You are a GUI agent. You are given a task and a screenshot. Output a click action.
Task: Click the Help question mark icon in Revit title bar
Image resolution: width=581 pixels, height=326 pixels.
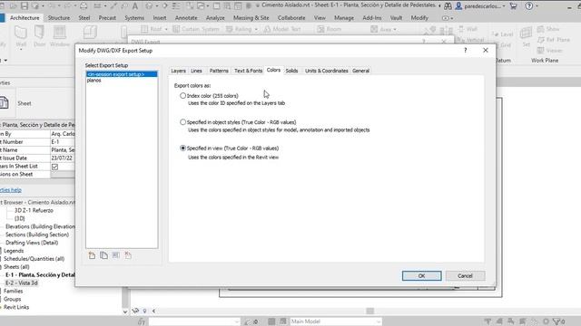529,6
